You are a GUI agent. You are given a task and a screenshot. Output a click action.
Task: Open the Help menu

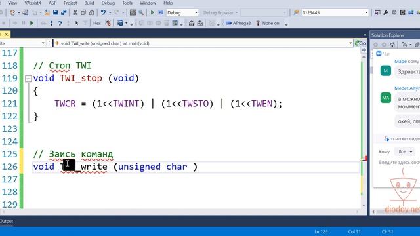pyautogui.click(x=168, y=3)
